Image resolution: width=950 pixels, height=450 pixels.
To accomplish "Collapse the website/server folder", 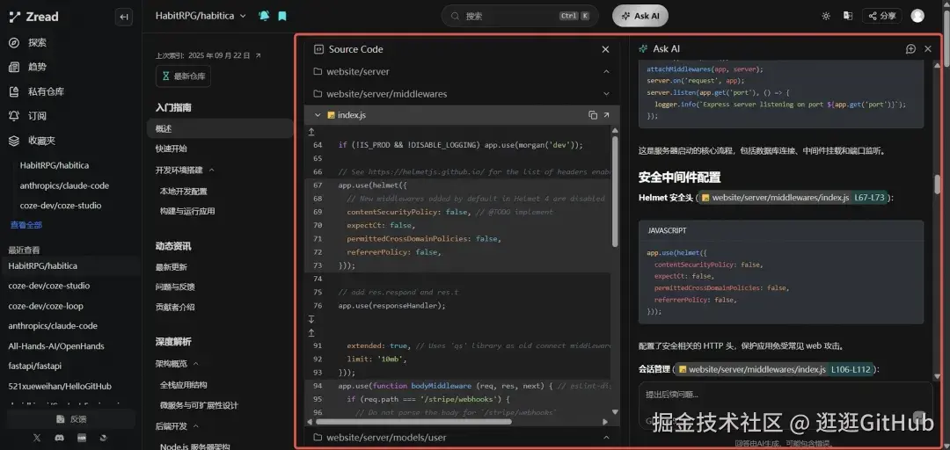I will pyautogui.click(x=606, y=71).
